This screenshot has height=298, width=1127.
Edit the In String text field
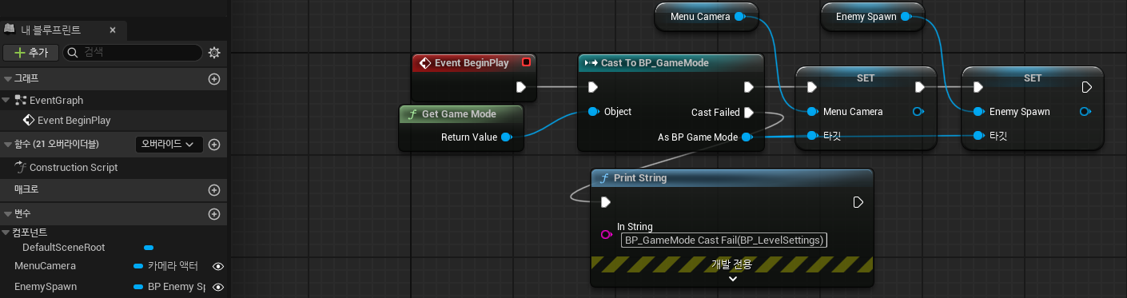click(724, 240)
